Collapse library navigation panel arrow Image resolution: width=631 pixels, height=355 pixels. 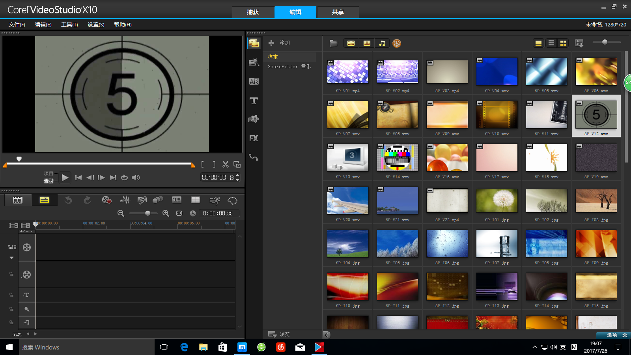coord(327,335)
